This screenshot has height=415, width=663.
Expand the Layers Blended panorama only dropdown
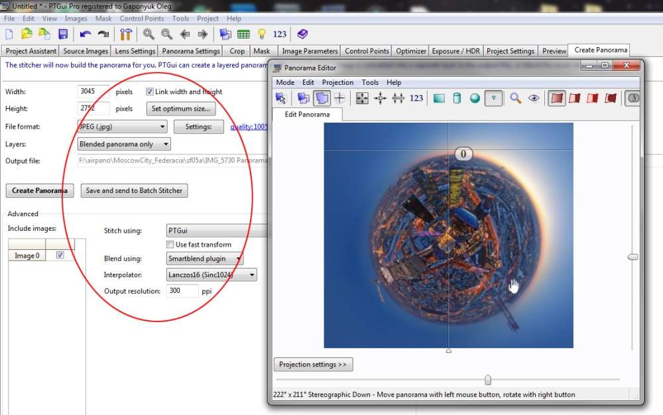pos(124,144)
